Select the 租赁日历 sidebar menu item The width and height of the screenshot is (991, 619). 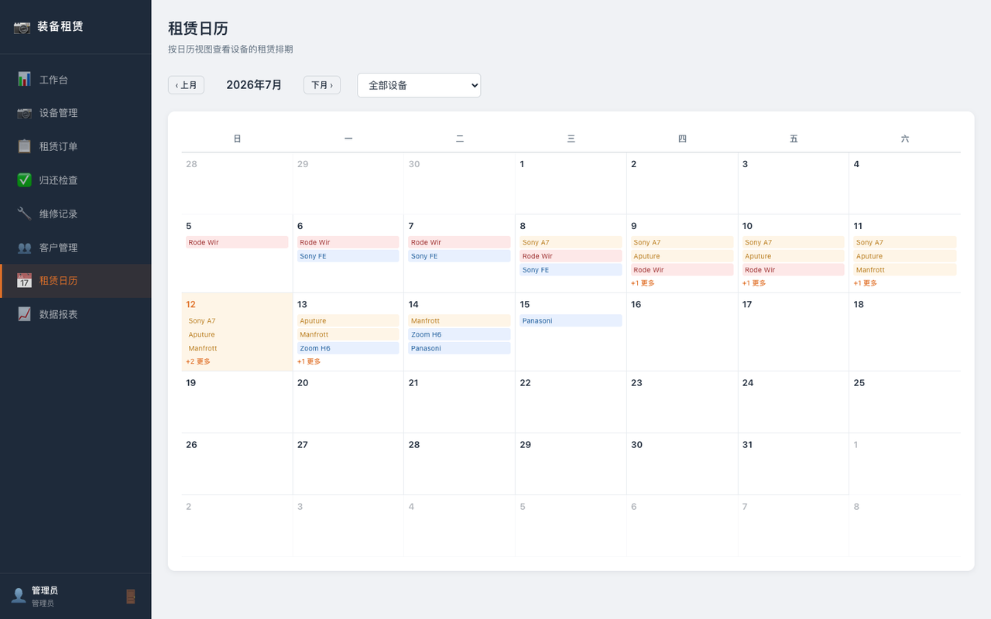tap(76, 281)
